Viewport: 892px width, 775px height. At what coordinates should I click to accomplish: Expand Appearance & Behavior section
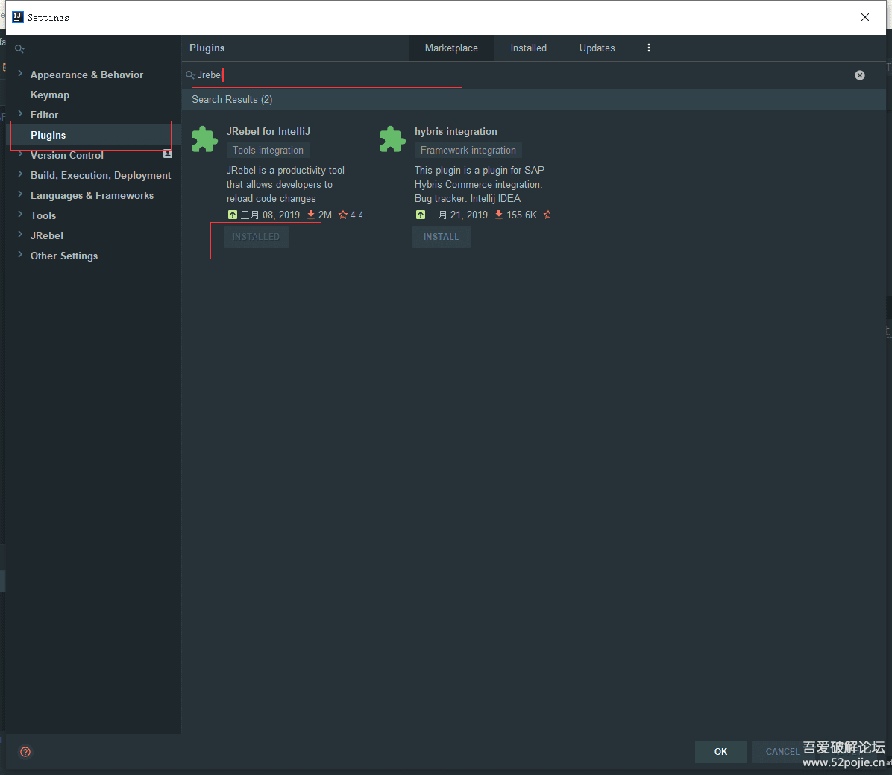coord(20,73)
